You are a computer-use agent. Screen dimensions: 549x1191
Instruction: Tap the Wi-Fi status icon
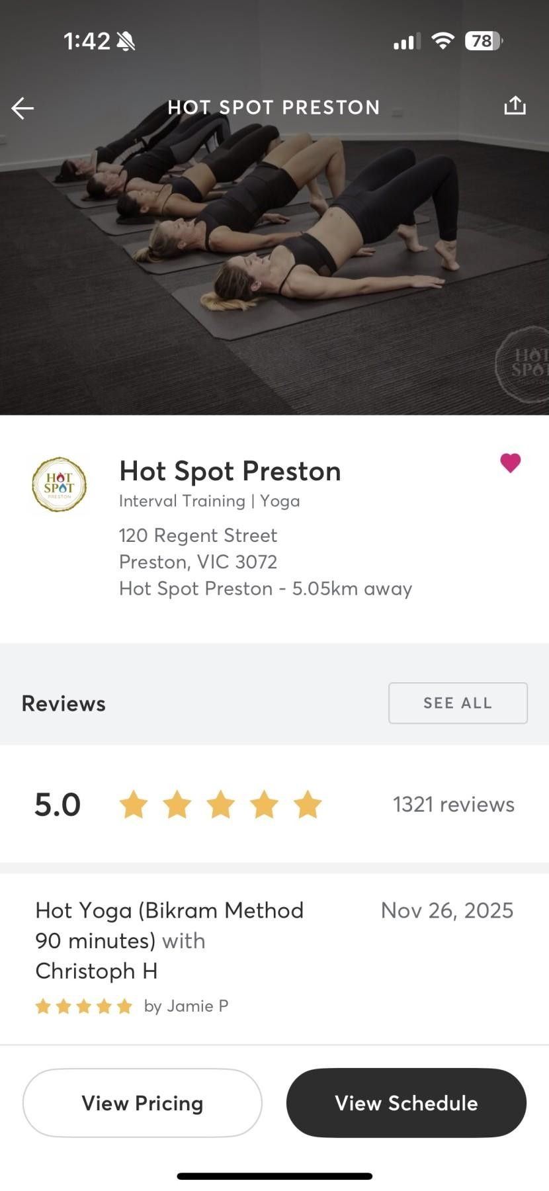pyautogui.click(x=443, y=41)
